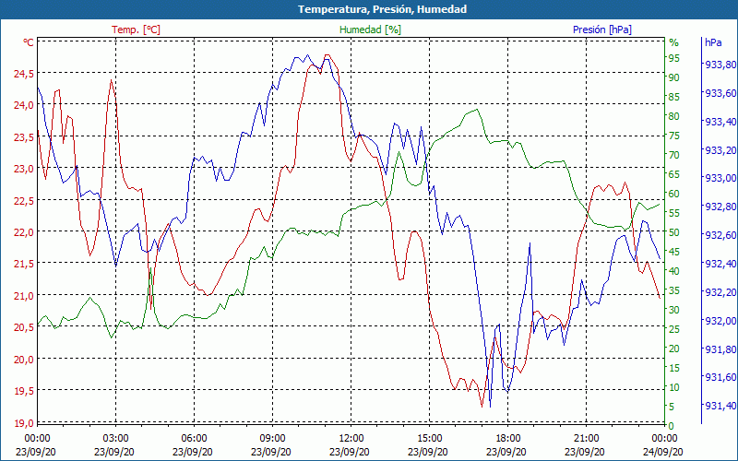Click the "24,0" temperature axis tick
738x461 pixels.
(x=24, y=105)
